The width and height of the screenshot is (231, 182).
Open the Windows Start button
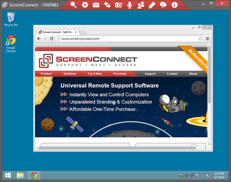pos(8,175)
